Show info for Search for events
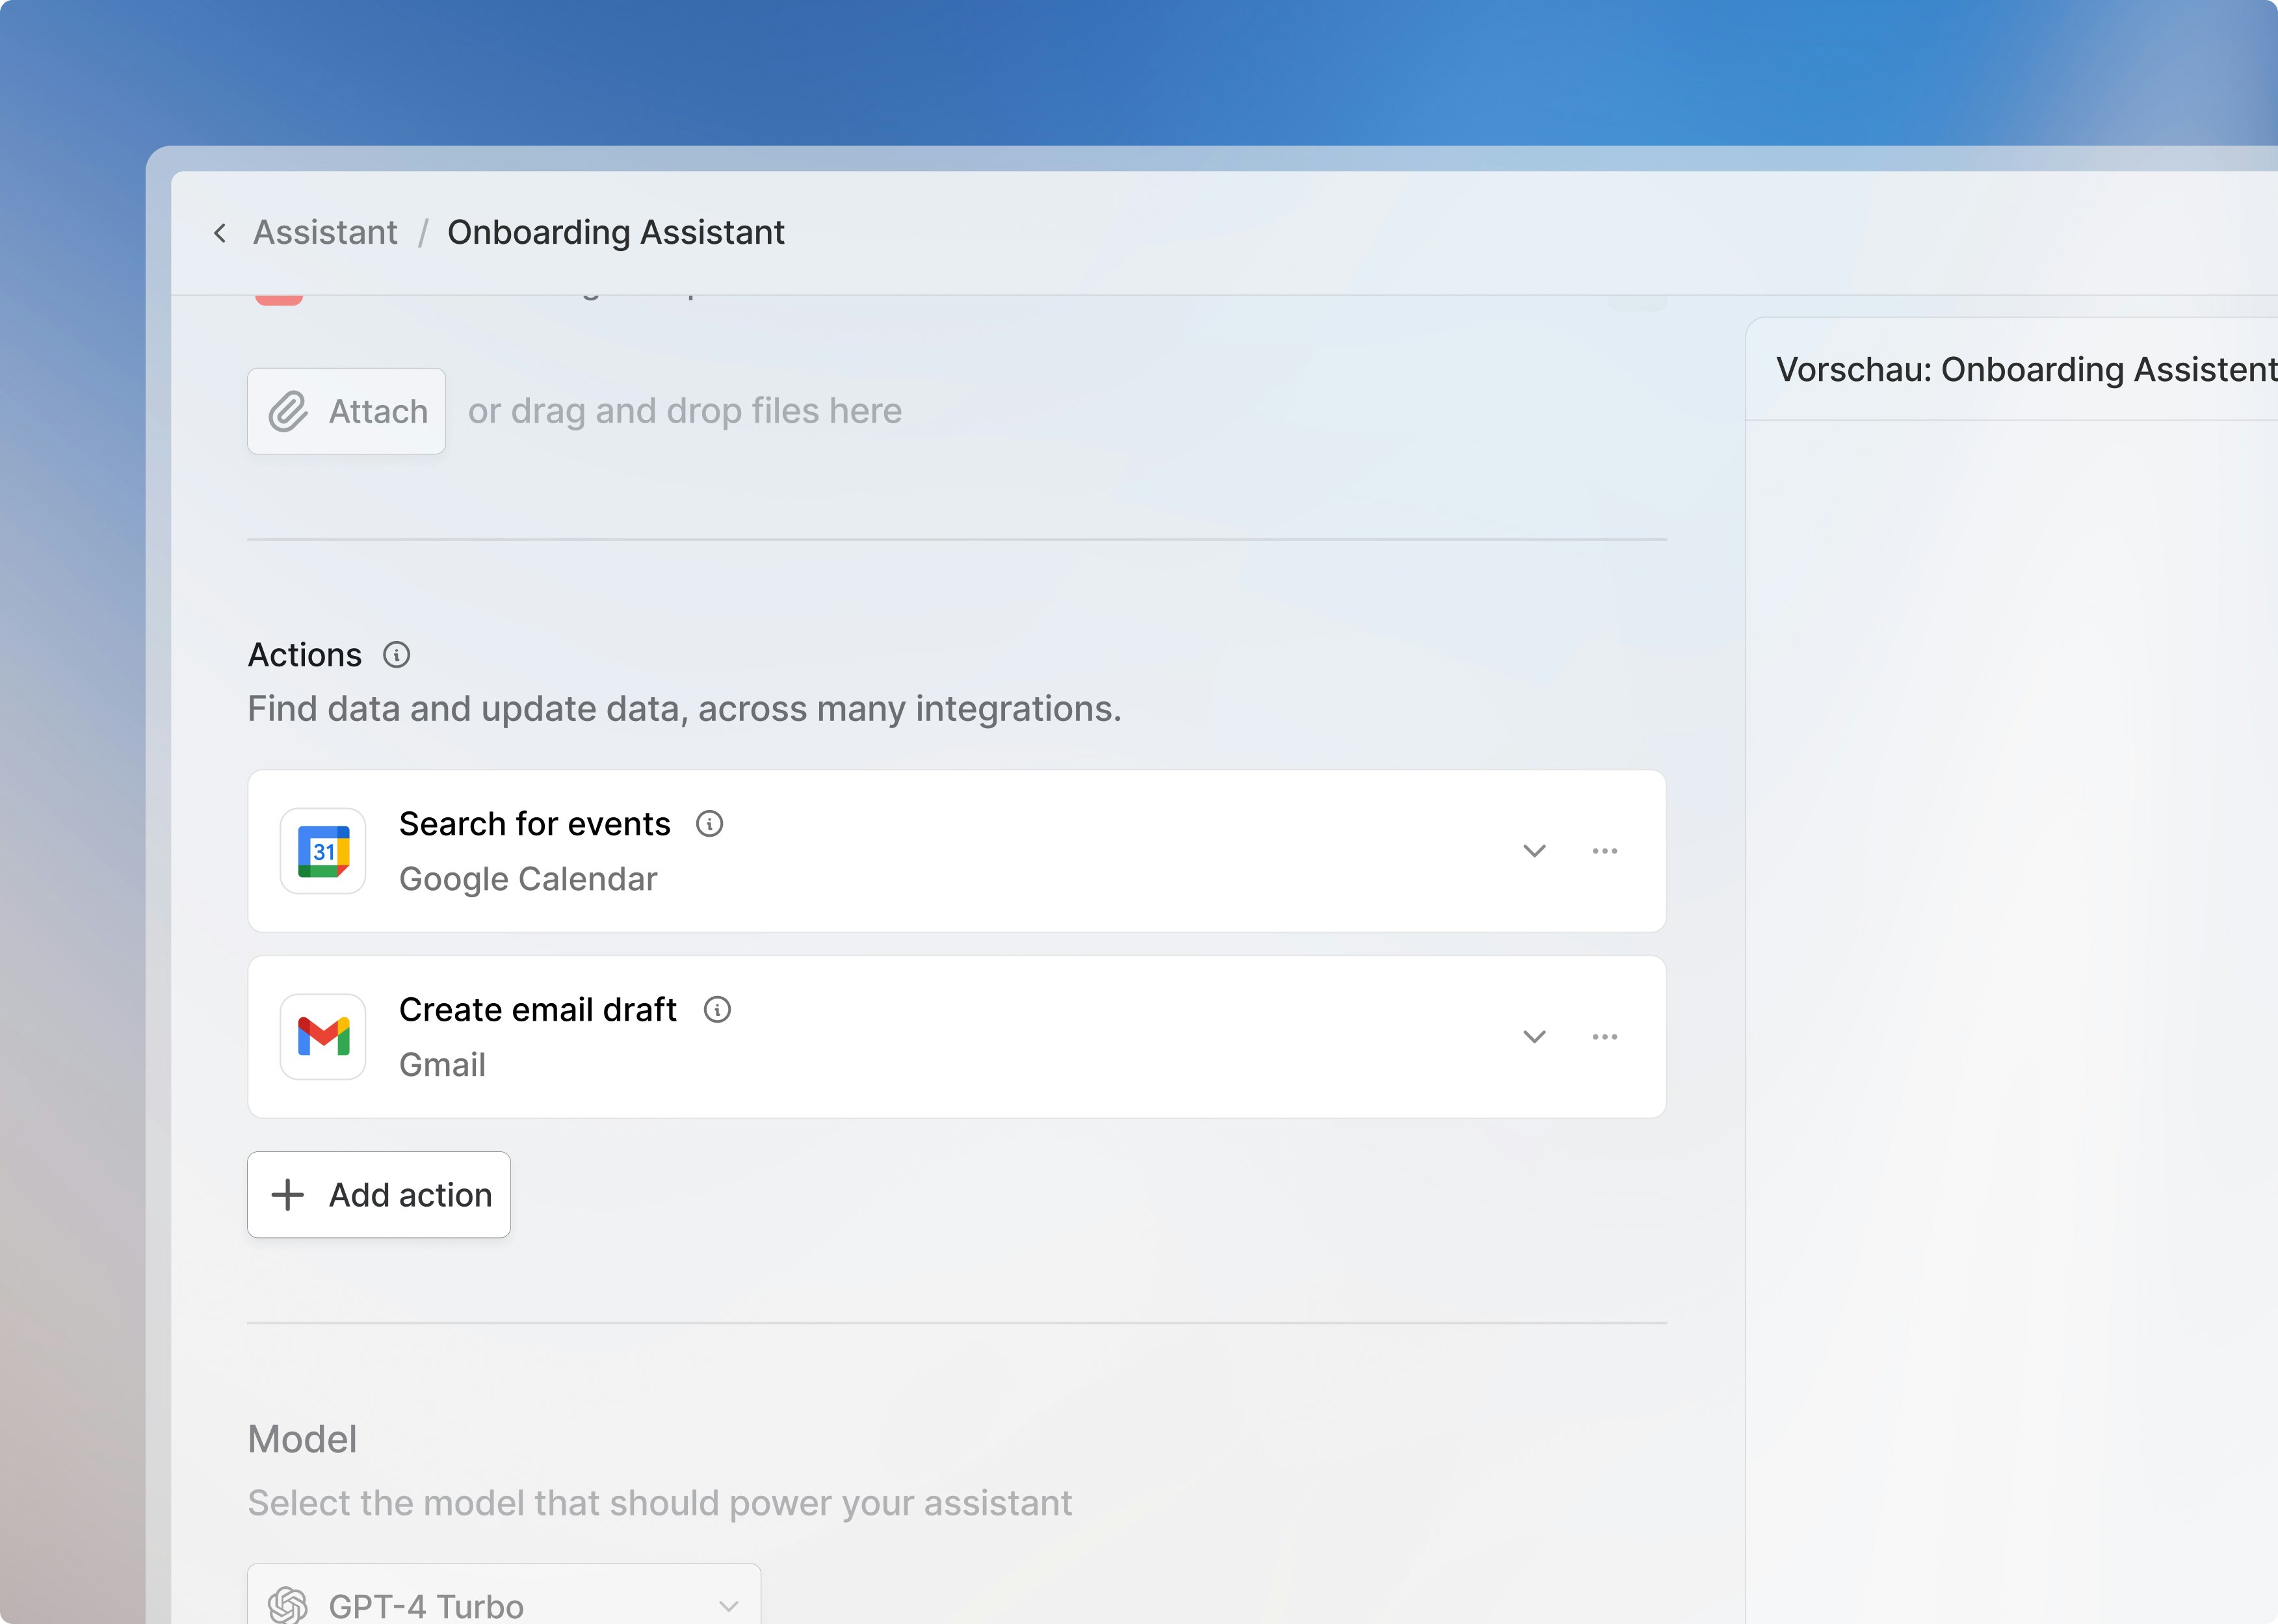This screenshot has width=2278, height=1624. [x=709, y=824]
